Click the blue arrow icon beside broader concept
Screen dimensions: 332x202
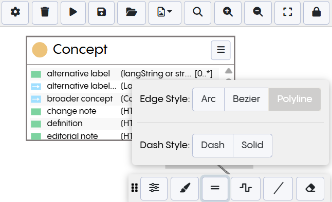point(36,99)
